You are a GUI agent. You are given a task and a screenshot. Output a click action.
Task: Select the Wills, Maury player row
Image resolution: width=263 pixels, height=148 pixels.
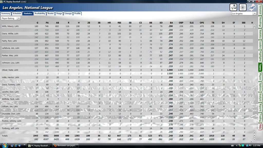tap(10, 26)
